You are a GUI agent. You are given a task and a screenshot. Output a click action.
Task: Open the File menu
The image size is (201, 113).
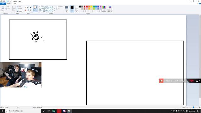(3, 3)
